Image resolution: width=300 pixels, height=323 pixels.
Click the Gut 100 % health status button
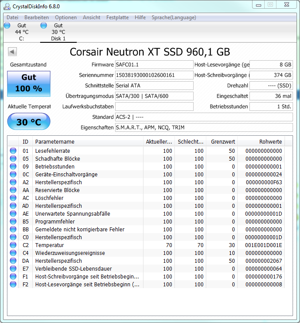pos(29,84)
